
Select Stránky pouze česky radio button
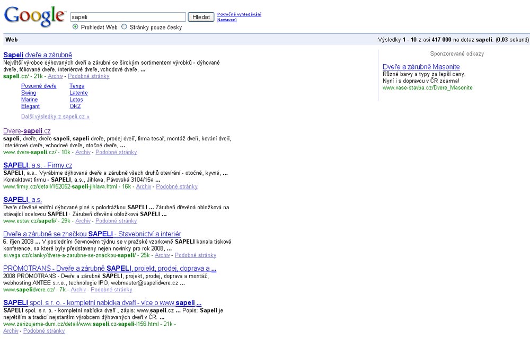tap(125, 27)
